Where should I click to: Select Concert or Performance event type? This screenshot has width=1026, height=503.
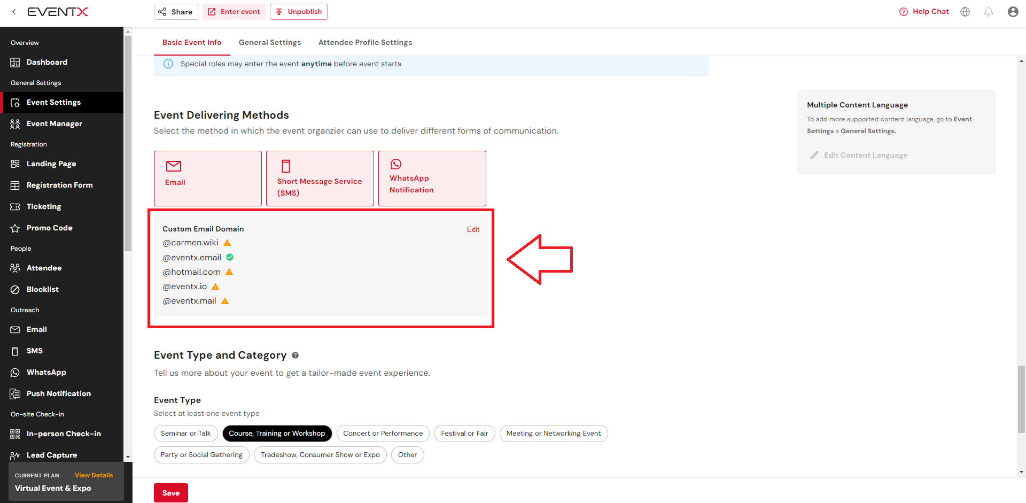pyautogui.click(x=383, y=434)
